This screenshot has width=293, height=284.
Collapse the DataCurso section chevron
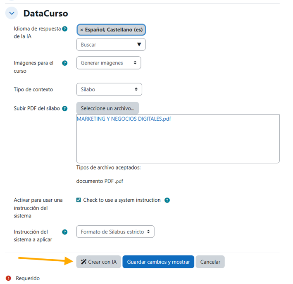pos(12,13)
